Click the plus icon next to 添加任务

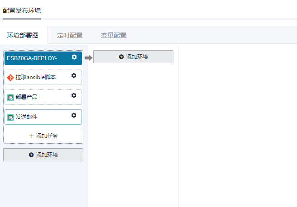tap(31, 136)
